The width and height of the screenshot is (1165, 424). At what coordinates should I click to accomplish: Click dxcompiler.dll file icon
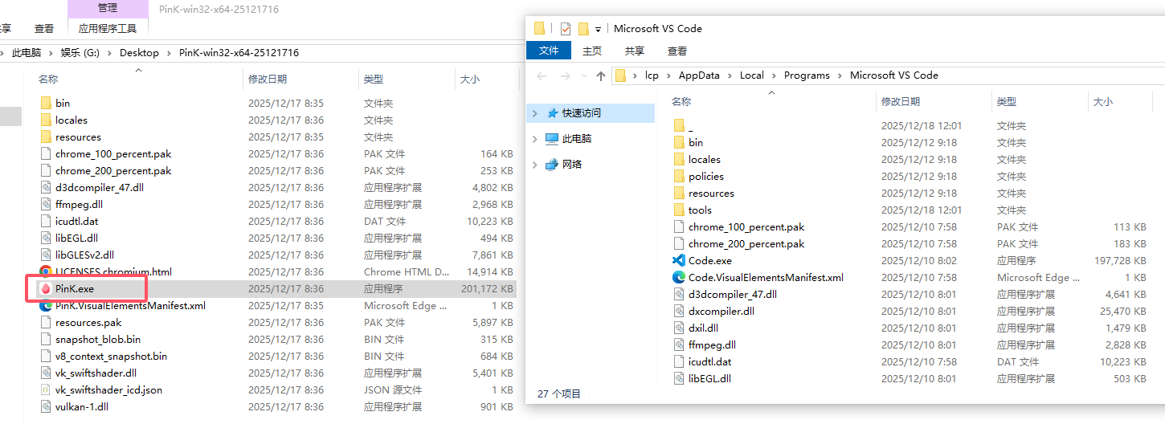click(679, 311)
